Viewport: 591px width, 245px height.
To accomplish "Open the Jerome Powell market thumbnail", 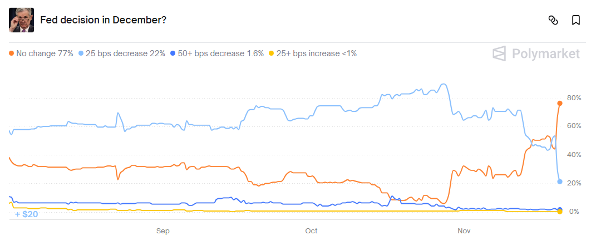I will (x=21, y=20).
